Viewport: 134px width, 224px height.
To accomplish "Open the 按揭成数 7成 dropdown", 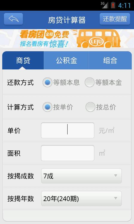I will coord(81,176).
